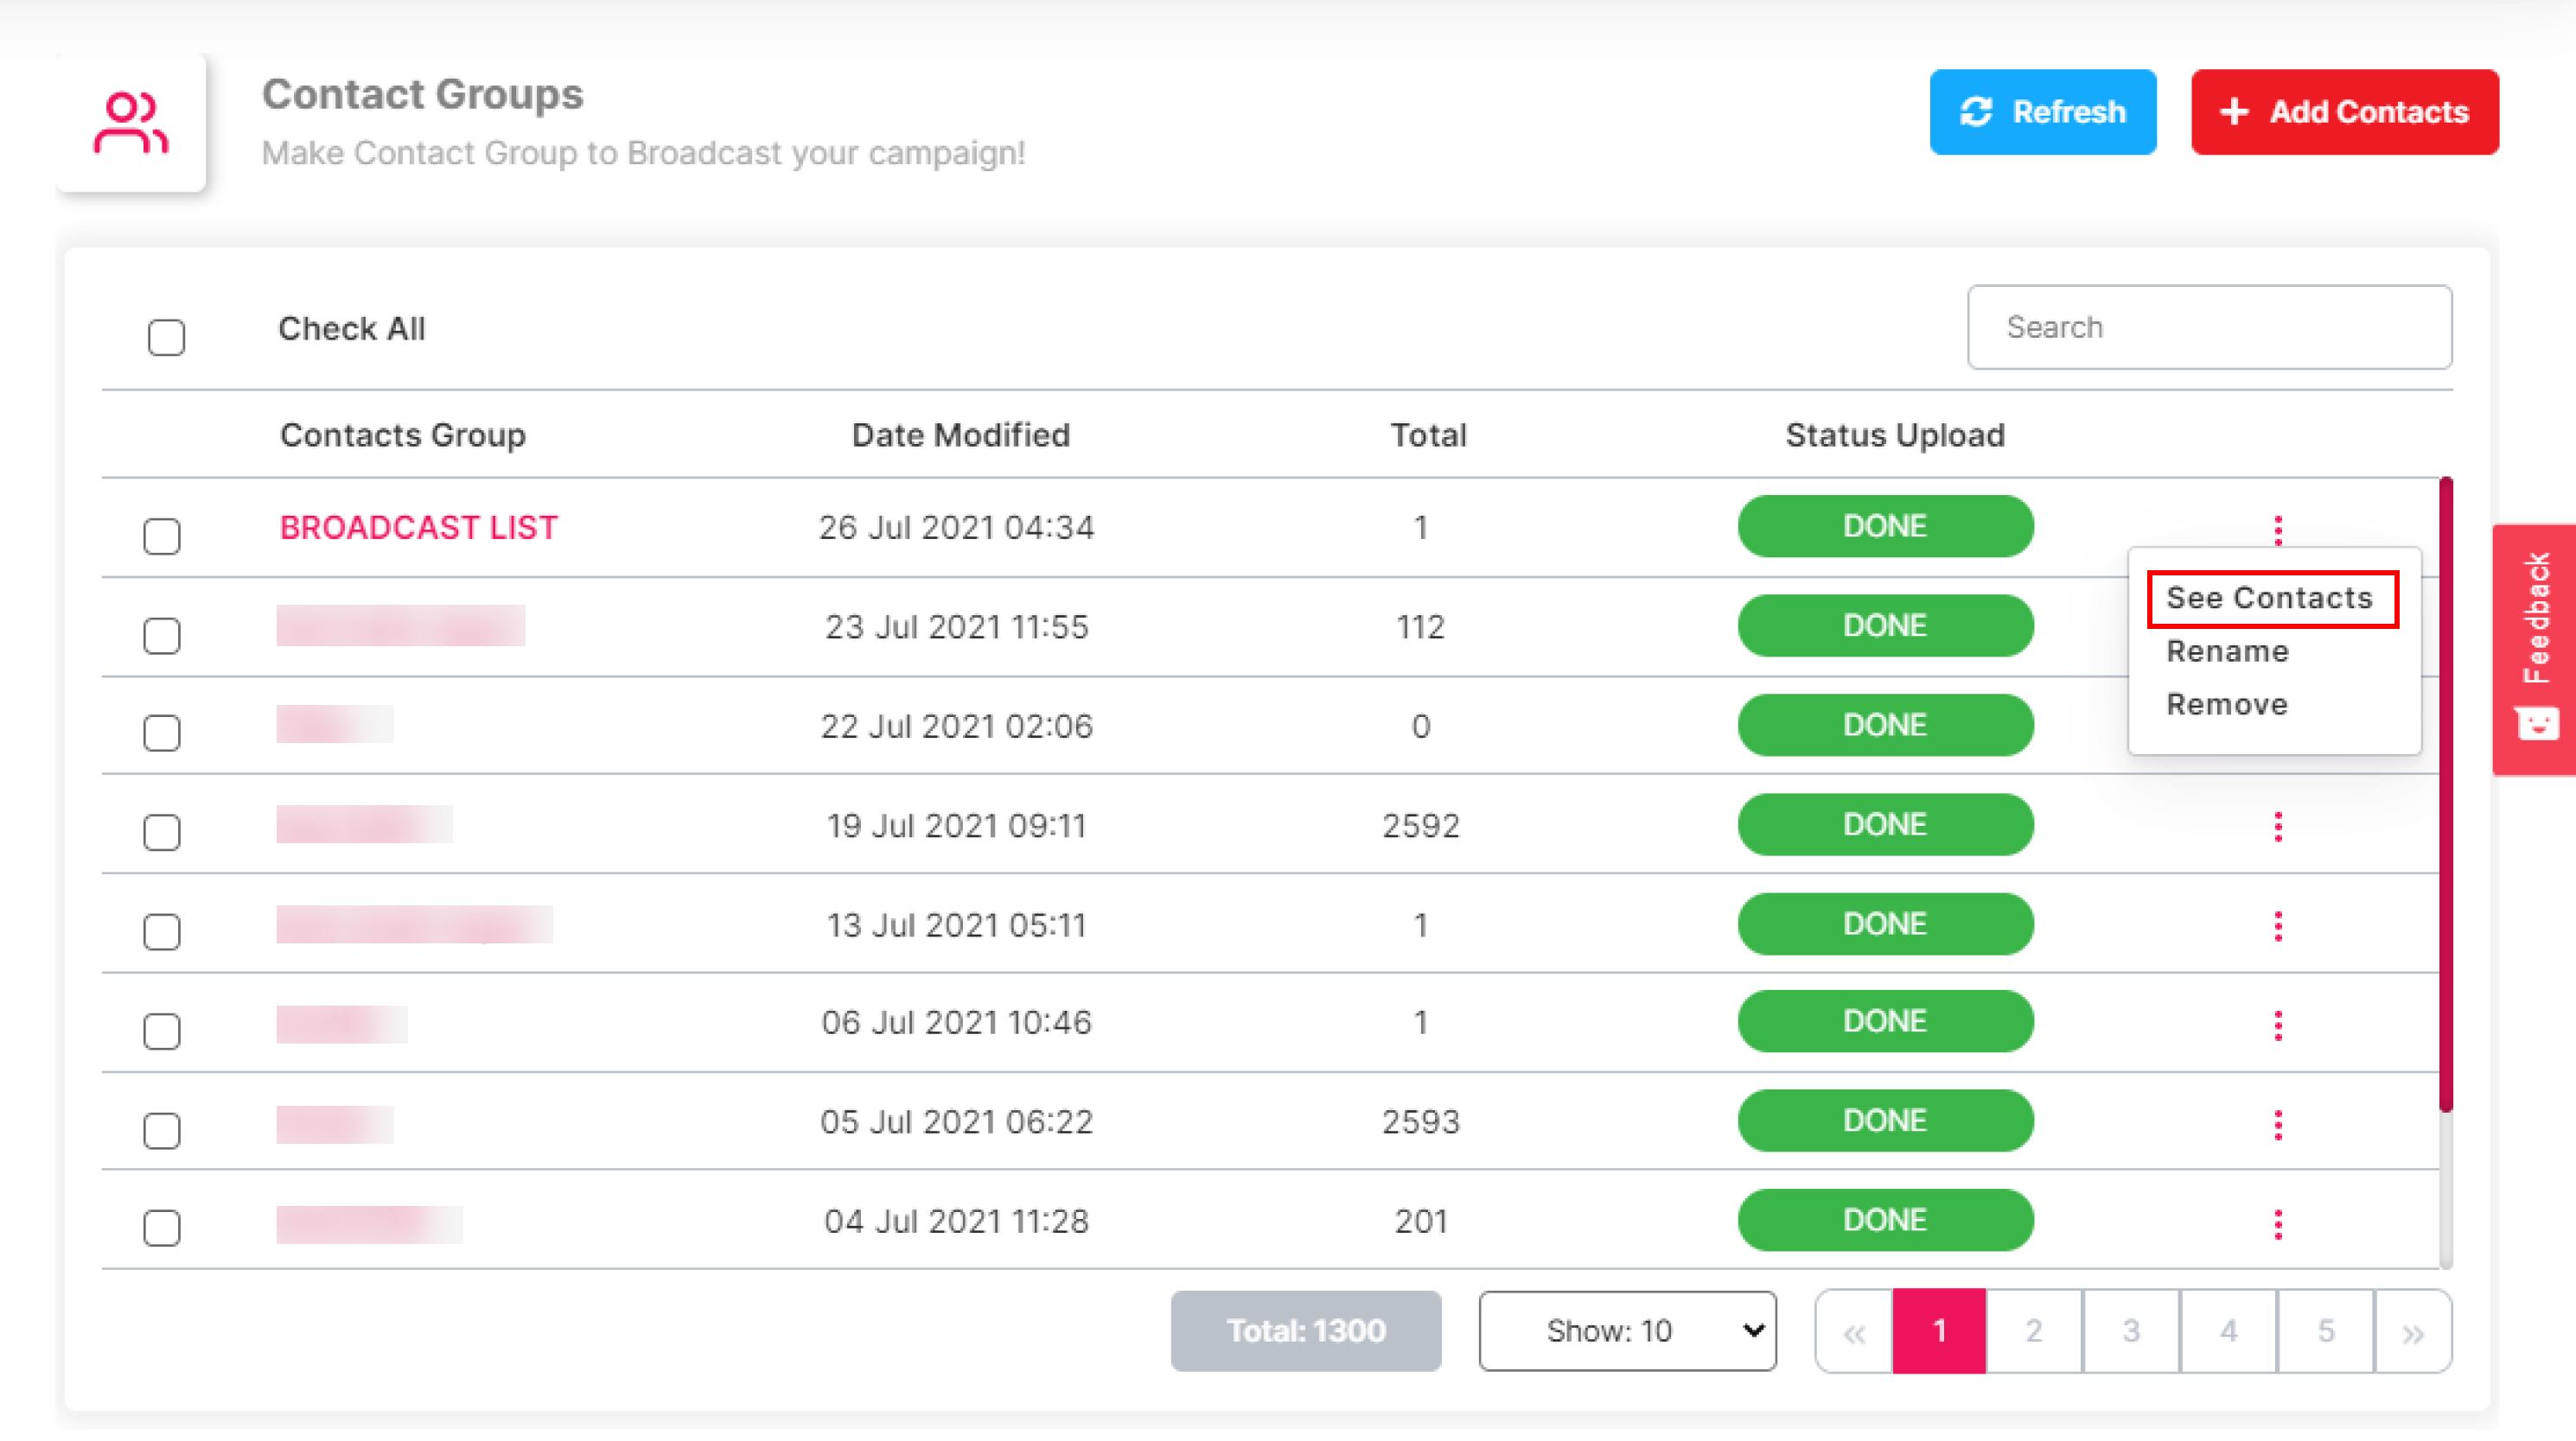The width and height of the screenshot is (2576, 1441).
Task: Open the three-dot menu for the 05 Jul 2021 row
Action: tap(2277, 1124)
